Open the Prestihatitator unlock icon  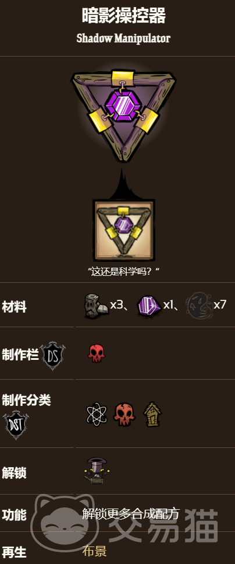pos(97,471)
